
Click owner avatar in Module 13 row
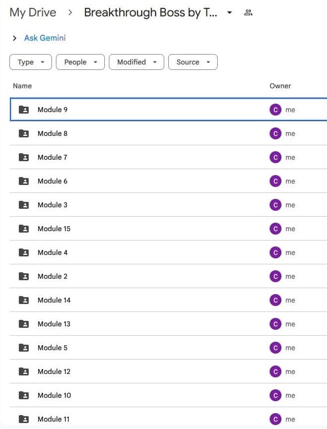276,324
